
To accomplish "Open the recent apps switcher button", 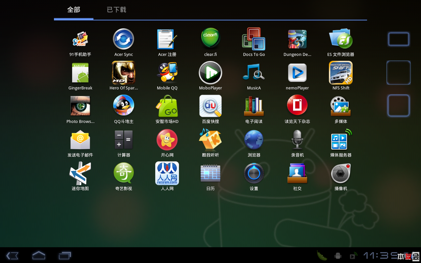I will pos(65,255).
